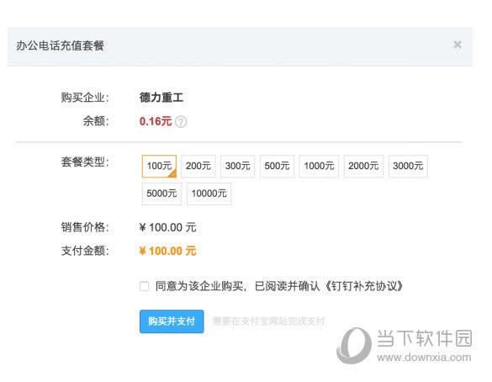This screenshot has width=492, height=382.
Task: Click the 销售价格 label
Action: (85, 227)
